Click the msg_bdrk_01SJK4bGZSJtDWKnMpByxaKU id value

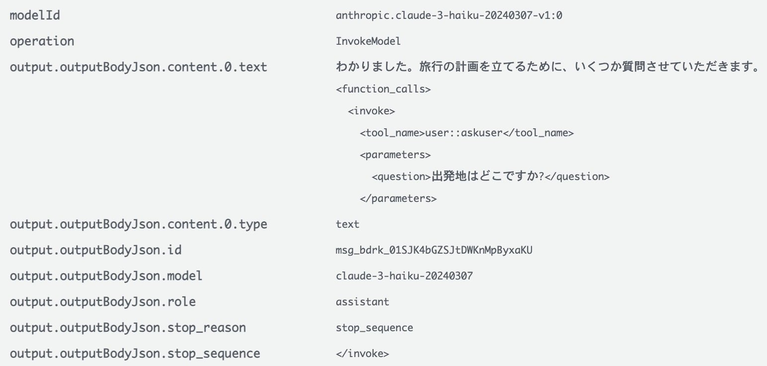(434, 251)
